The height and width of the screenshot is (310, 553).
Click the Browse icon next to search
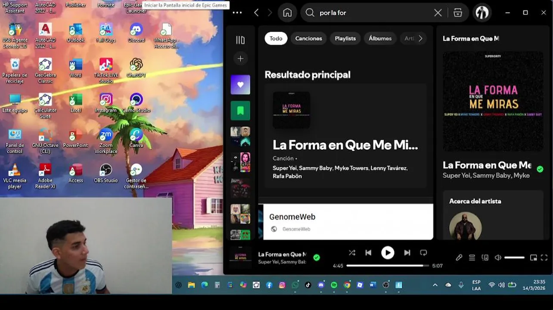point(458,13)
